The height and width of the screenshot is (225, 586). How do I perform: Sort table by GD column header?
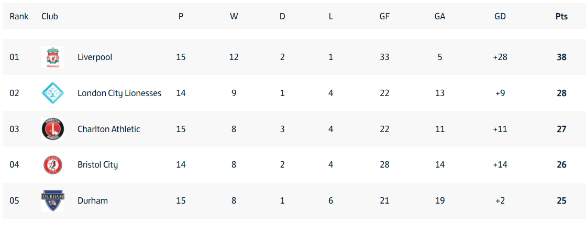(500, 16)
